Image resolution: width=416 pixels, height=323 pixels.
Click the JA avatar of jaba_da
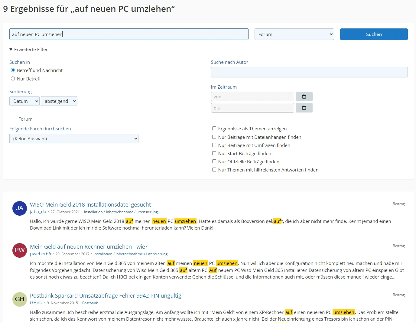point(20,208)
